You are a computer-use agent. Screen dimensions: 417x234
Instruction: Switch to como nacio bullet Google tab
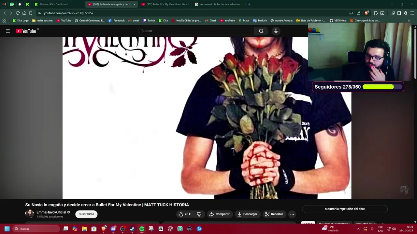point(218,4)
